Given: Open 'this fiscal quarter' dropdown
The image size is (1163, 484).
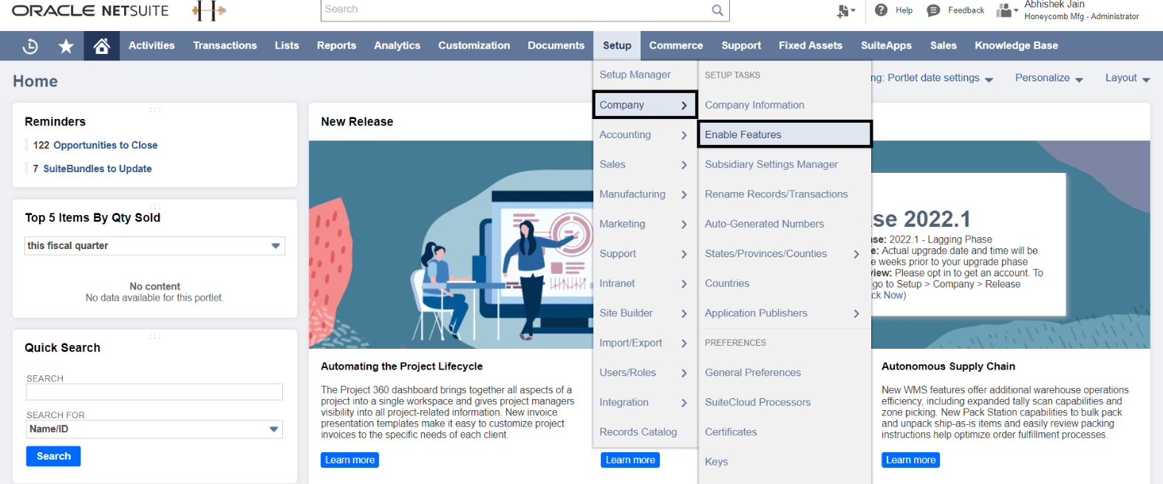Looking at the screenshot, I should point(155,245).
